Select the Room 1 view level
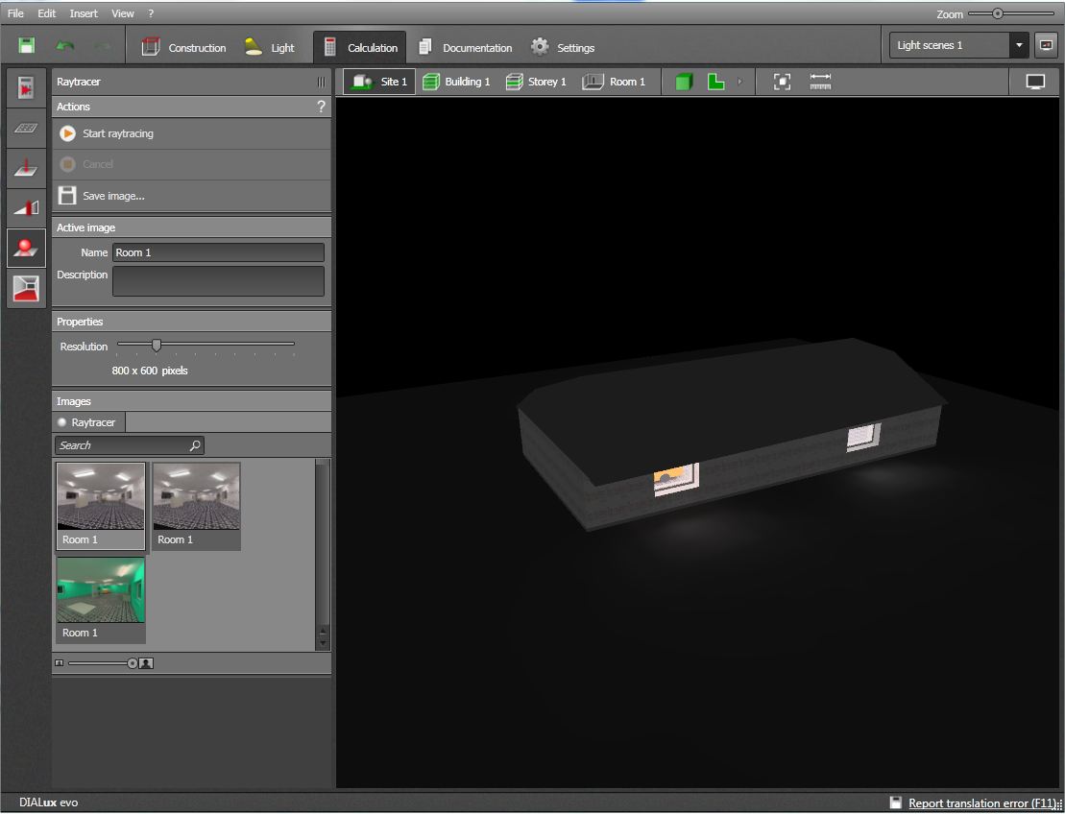The height and width of the screenshot is (814, 1065). (614, 82)
